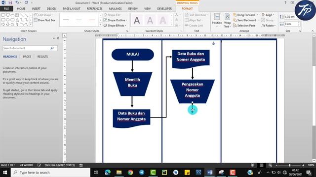This screenshot has height=177, width=316.
Task: Expand the Shape Styles gallery
Action: [x=100, y=25]
